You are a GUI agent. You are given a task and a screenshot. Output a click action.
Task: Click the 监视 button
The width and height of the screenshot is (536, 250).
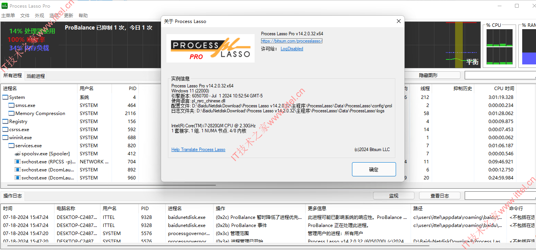(x=393, y=196)
